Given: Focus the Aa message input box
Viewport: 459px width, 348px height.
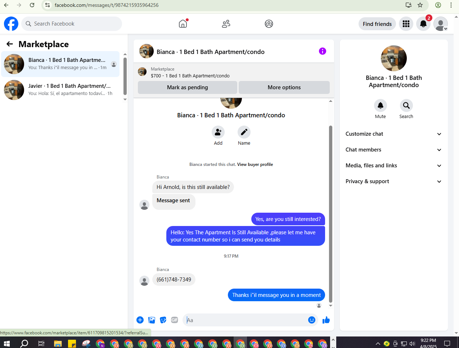Looking at the screenshot, I should (x=245, y=320).
